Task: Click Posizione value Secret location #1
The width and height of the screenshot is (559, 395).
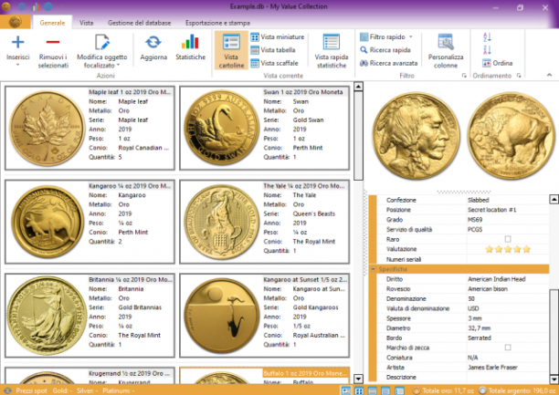Action: (491, 210)
